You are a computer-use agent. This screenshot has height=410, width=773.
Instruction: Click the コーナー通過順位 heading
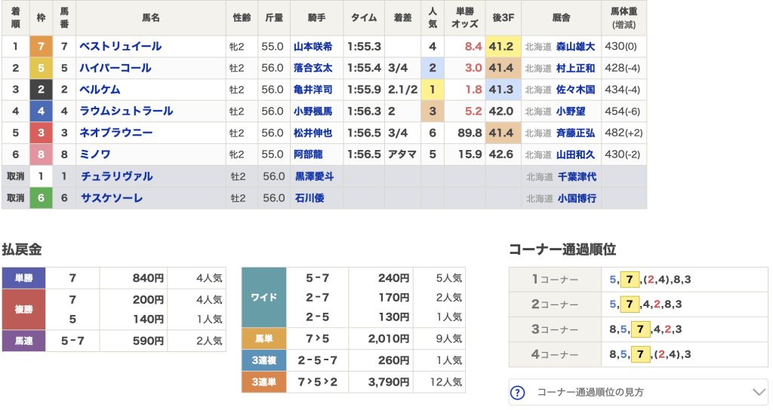pyautogui.click(x=562, y=249)
